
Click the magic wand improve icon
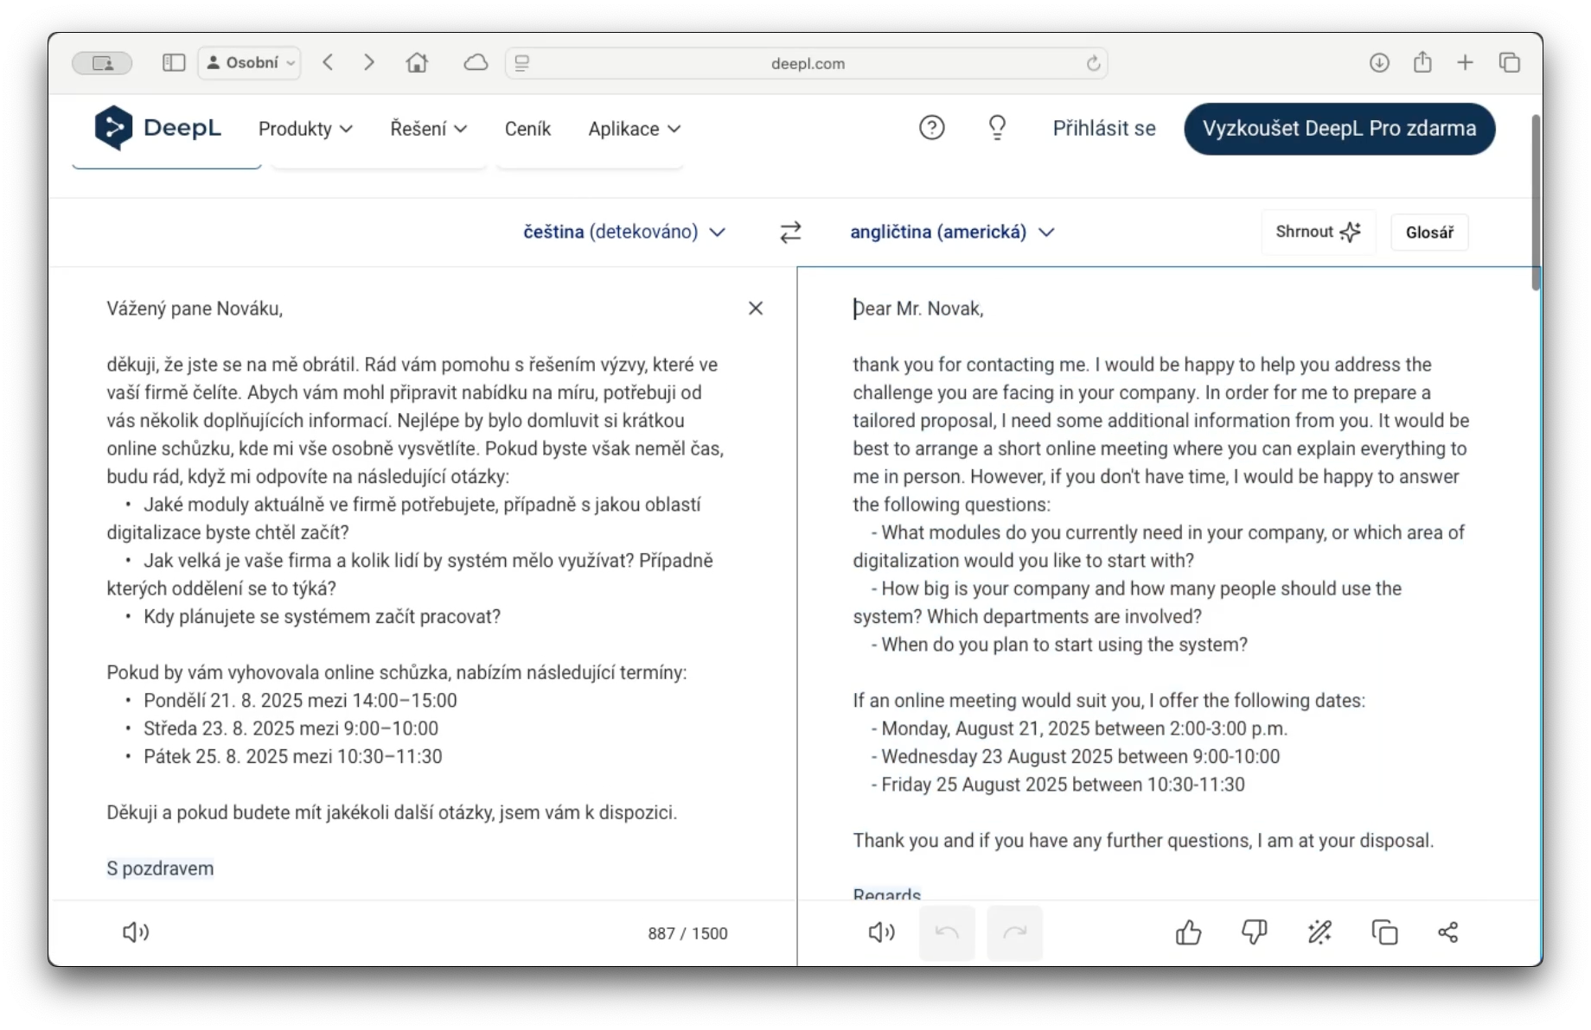tap(1319, 932)
